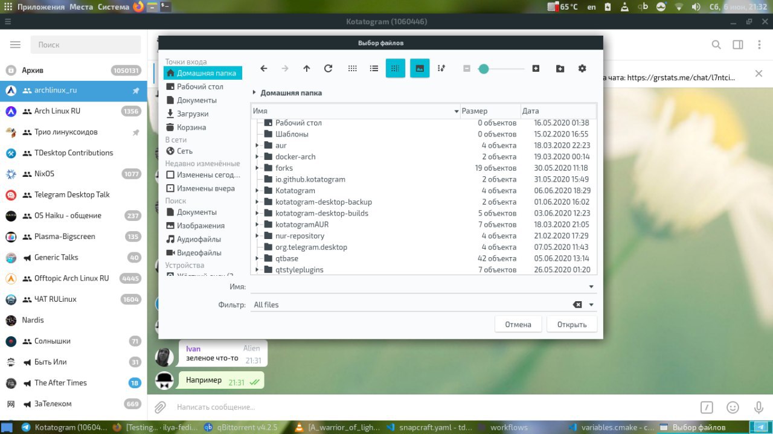The width and height of the screenshot is (773, 434).
Task: Expand the aur folder
Action: pyautogui.click(x=257, y=145)
